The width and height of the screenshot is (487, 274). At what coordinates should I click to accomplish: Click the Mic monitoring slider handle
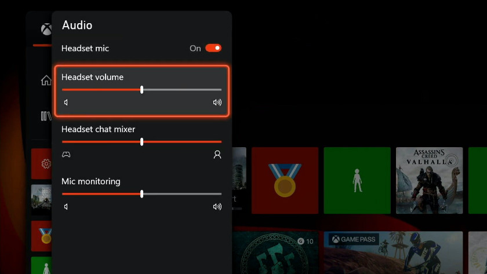[x=142, y=194]
